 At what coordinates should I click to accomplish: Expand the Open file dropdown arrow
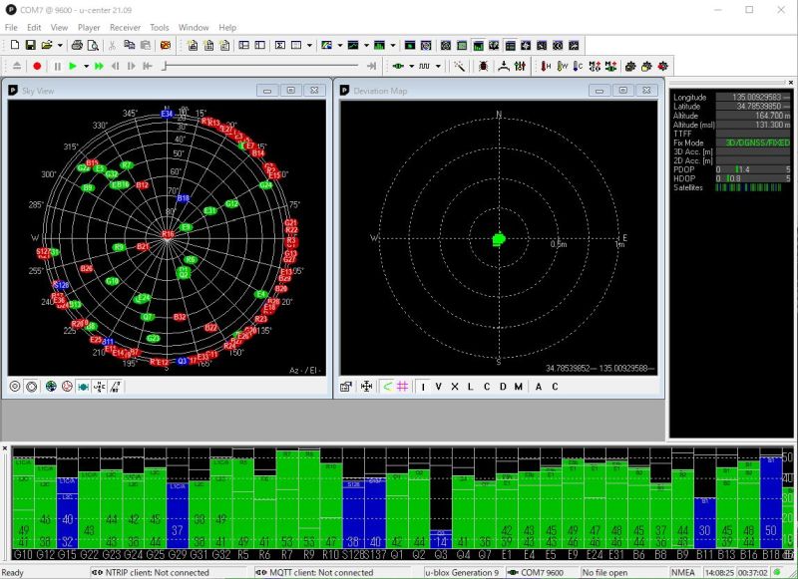[x=60, y=45]
